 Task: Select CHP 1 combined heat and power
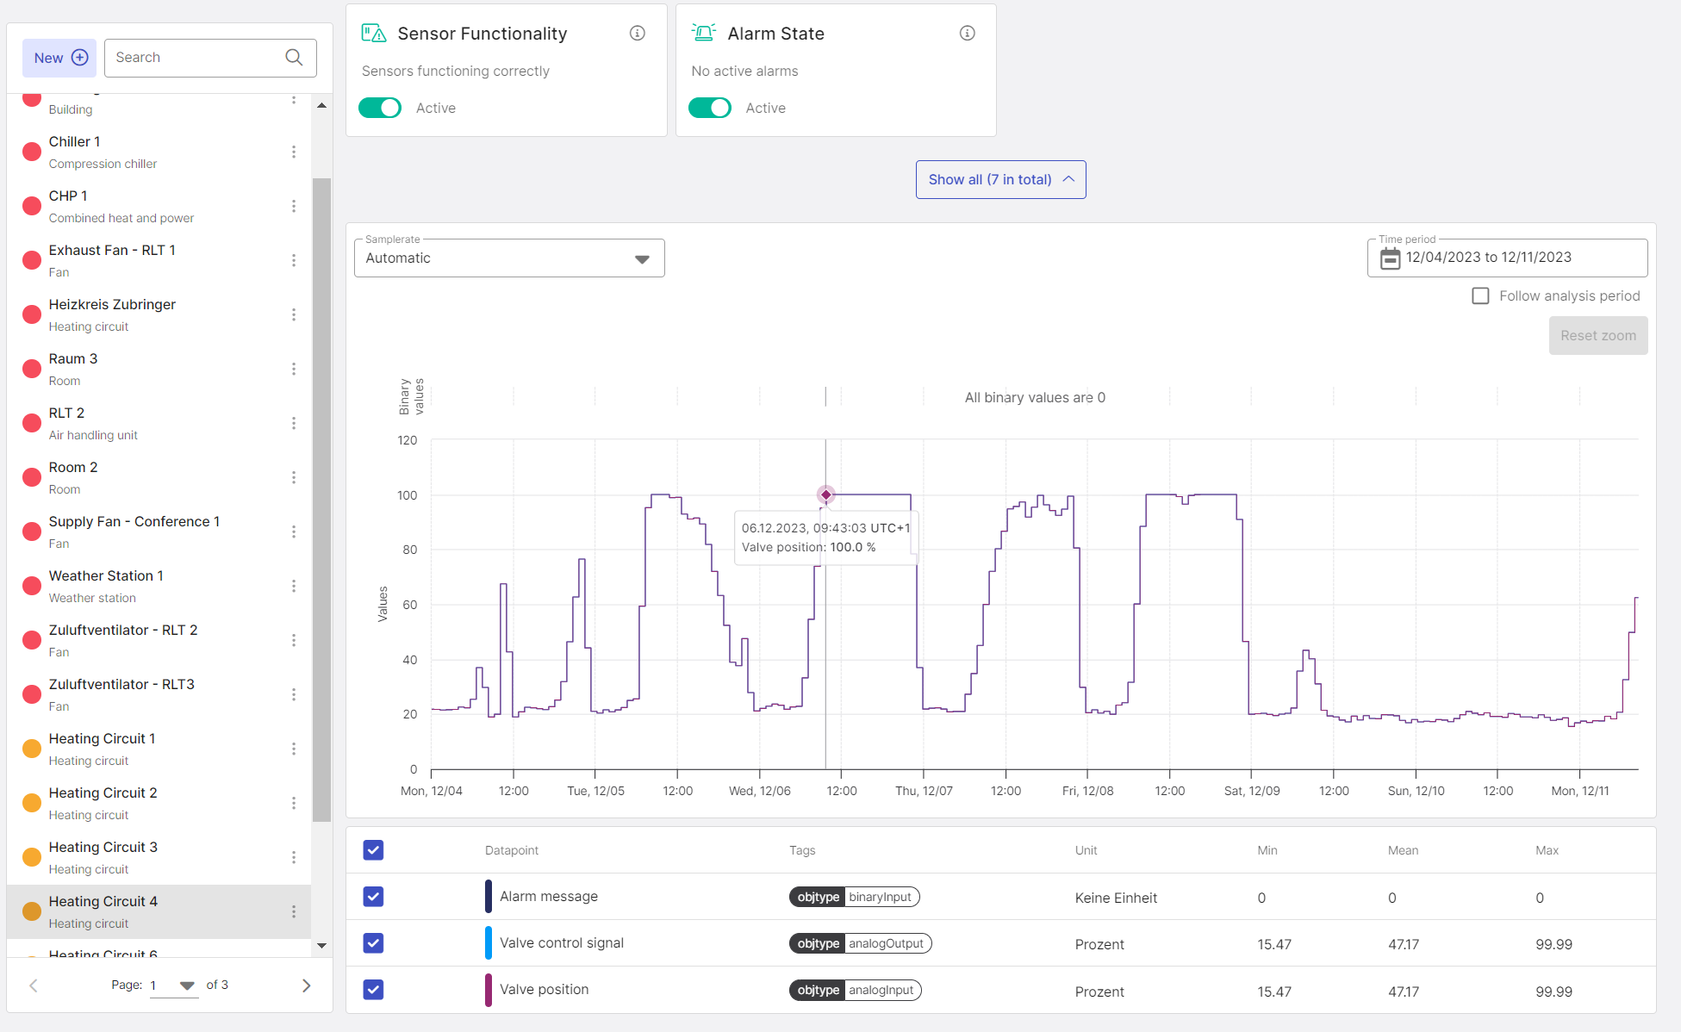[x=159, y=206]
